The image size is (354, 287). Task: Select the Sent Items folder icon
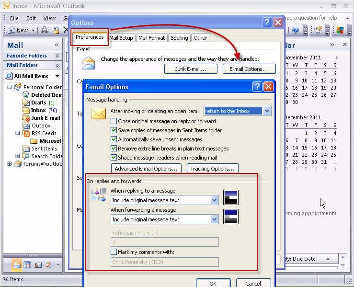coord(26,149)
